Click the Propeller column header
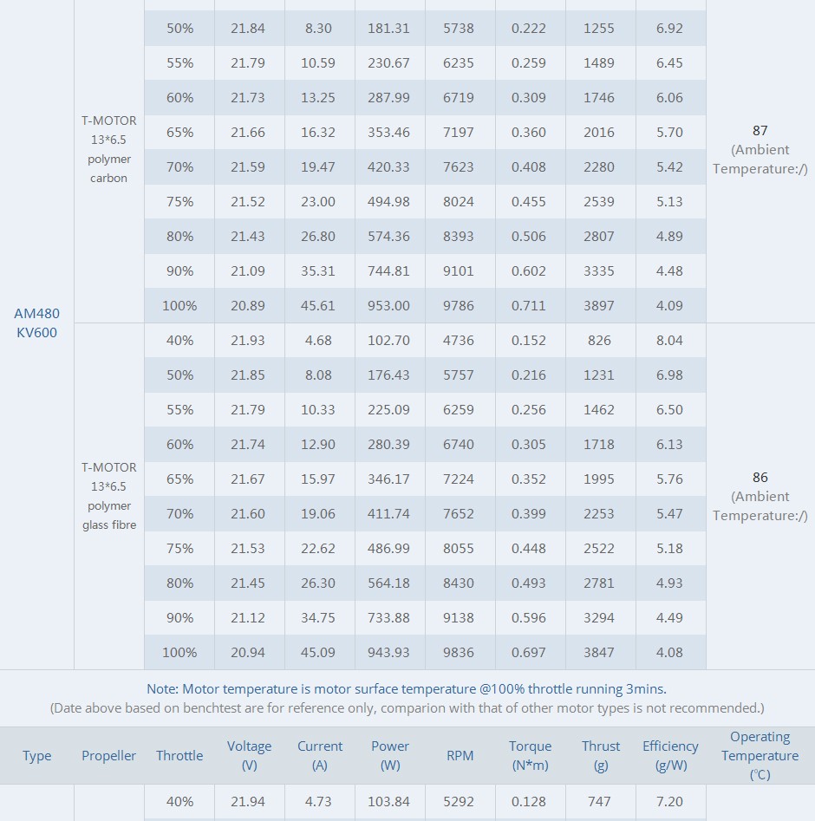Viewport: 815px width, 821px height. tap(108, 755)
